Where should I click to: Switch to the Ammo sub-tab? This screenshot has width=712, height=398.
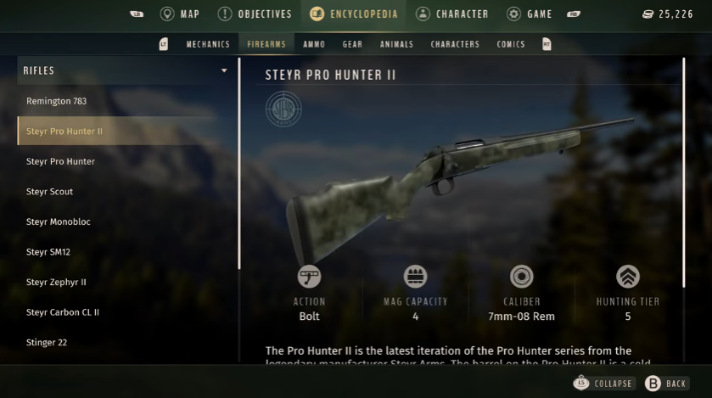point(314,44)
